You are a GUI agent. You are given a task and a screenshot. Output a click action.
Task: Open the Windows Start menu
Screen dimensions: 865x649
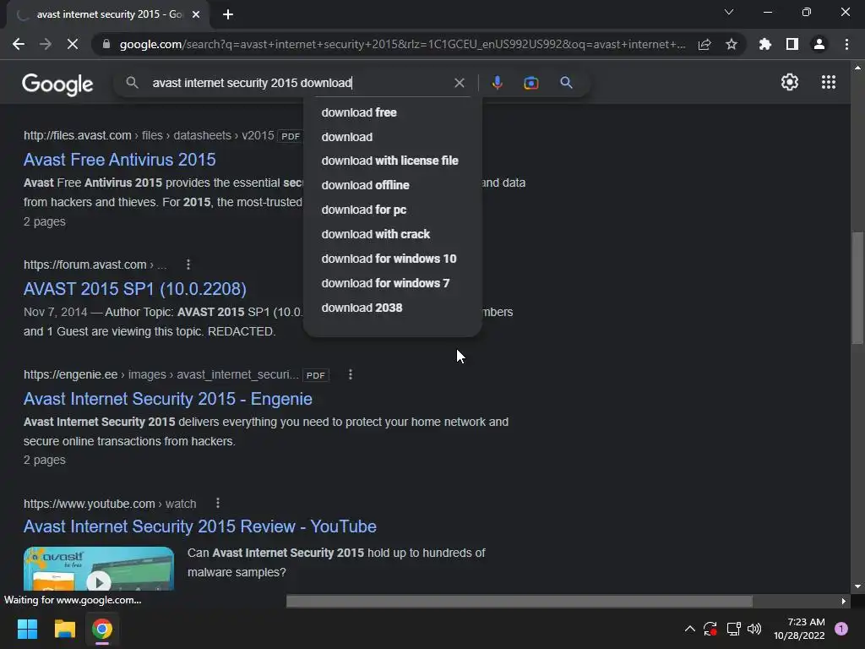coord(27,629)
